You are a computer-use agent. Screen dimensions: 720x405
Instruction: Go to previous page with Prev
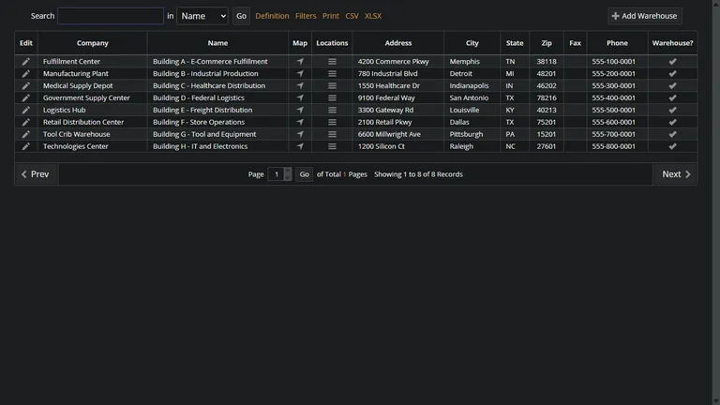point(36,174)
